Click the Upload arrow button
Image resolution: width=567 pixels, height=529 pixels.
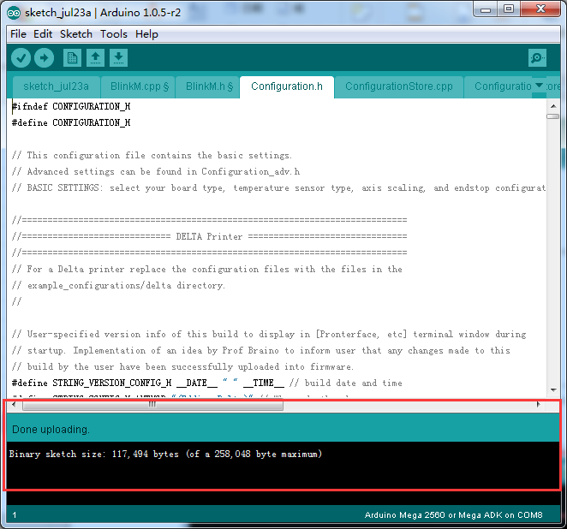[45, 58]
